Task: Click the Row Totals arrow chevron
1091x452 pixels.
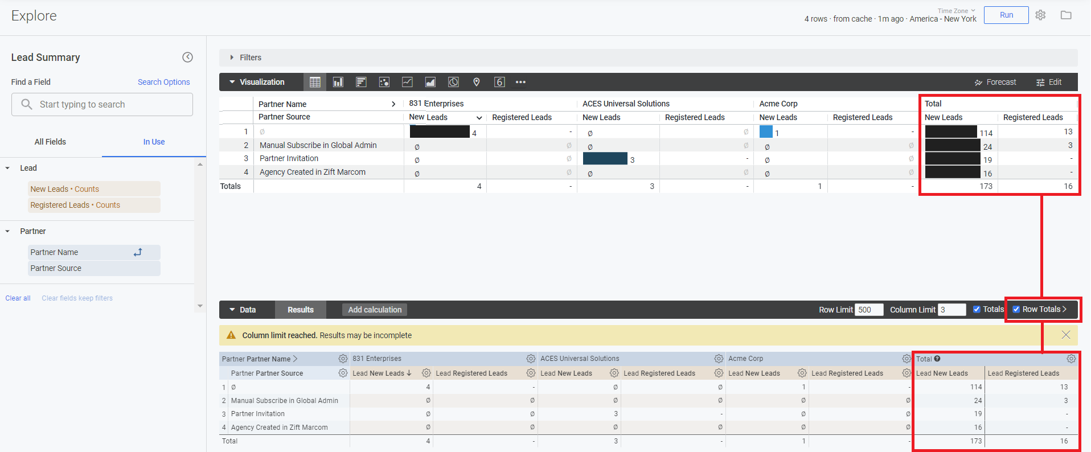Action: pos(1064,309)
